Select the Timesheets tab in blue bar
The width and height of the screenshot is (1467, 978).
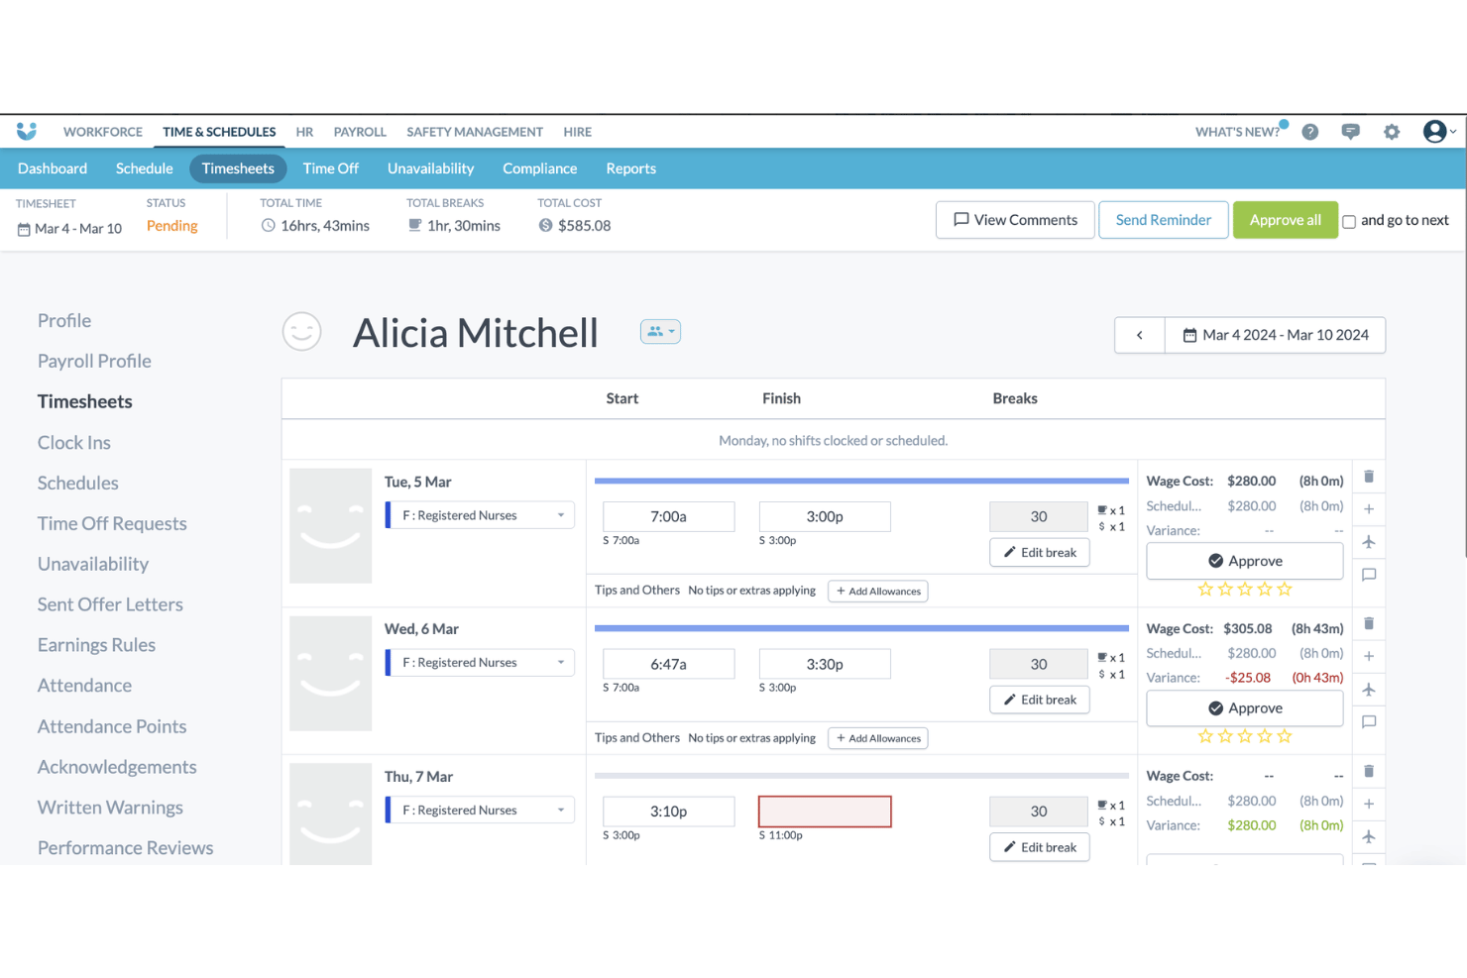238,168
